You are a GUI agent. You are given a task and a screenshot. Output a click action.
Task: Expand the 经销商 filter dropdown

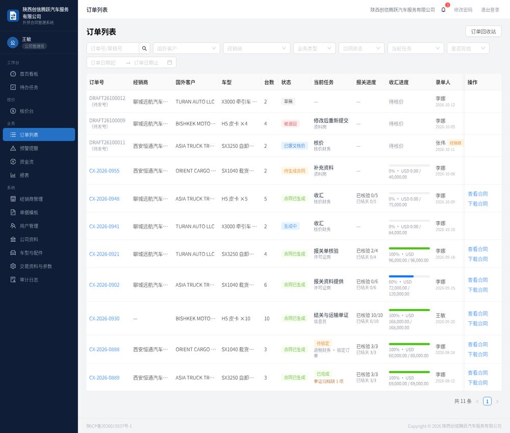tap(257, 48)
